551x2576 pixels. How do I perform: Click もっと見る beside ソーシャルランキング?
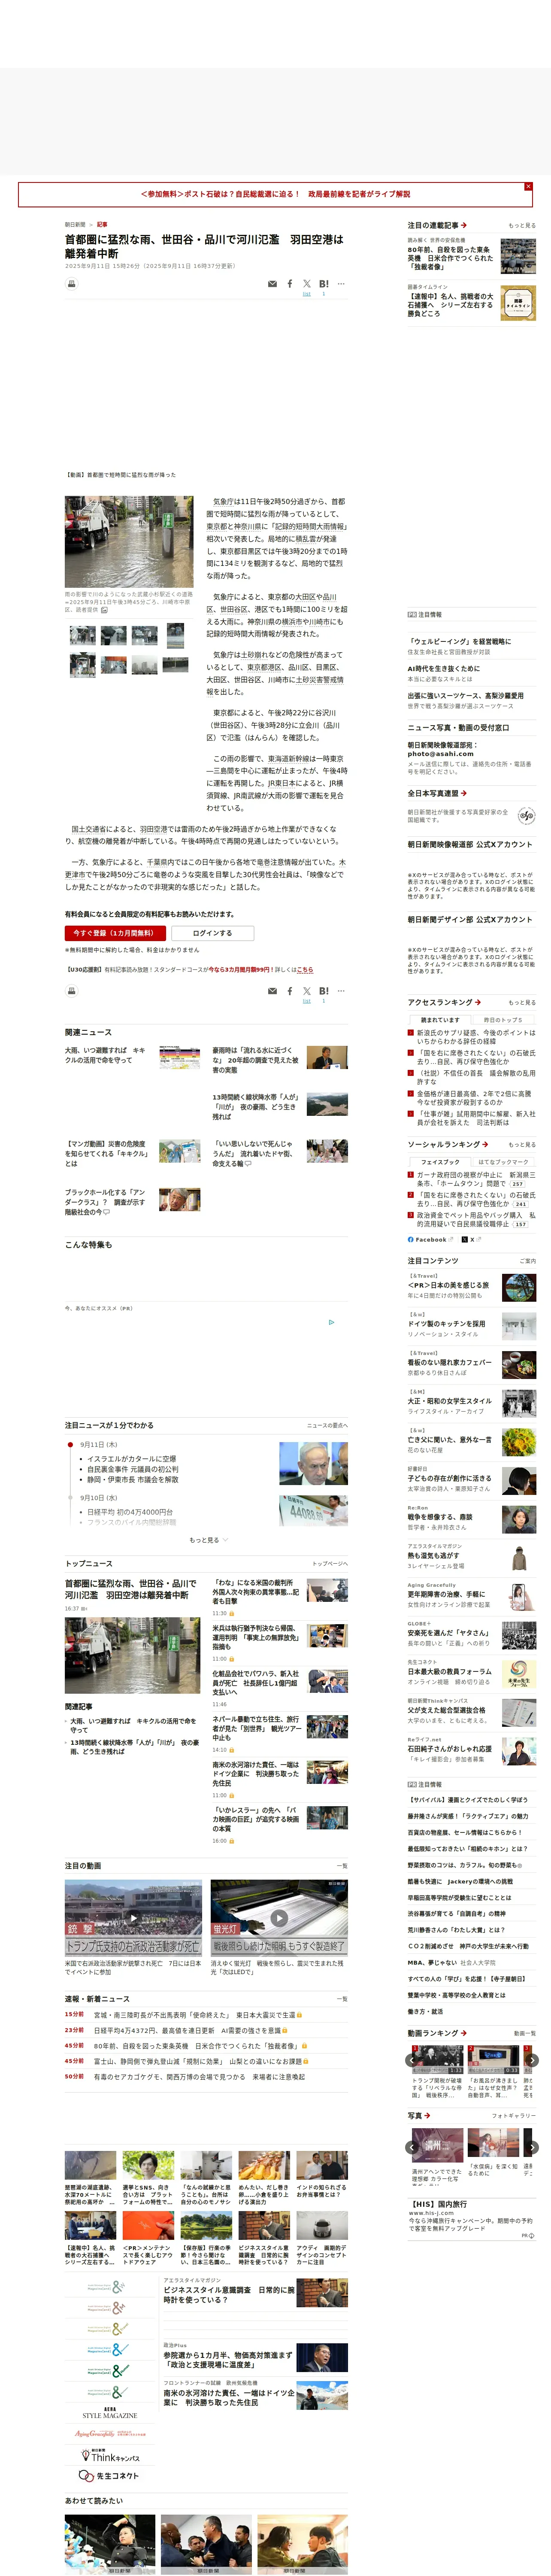click(522, 1145)
